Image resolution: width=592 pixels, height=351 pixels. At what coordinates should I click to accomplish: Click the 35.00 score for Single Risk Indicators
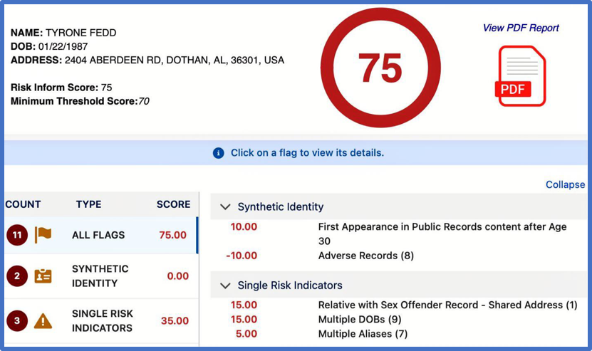175,321
